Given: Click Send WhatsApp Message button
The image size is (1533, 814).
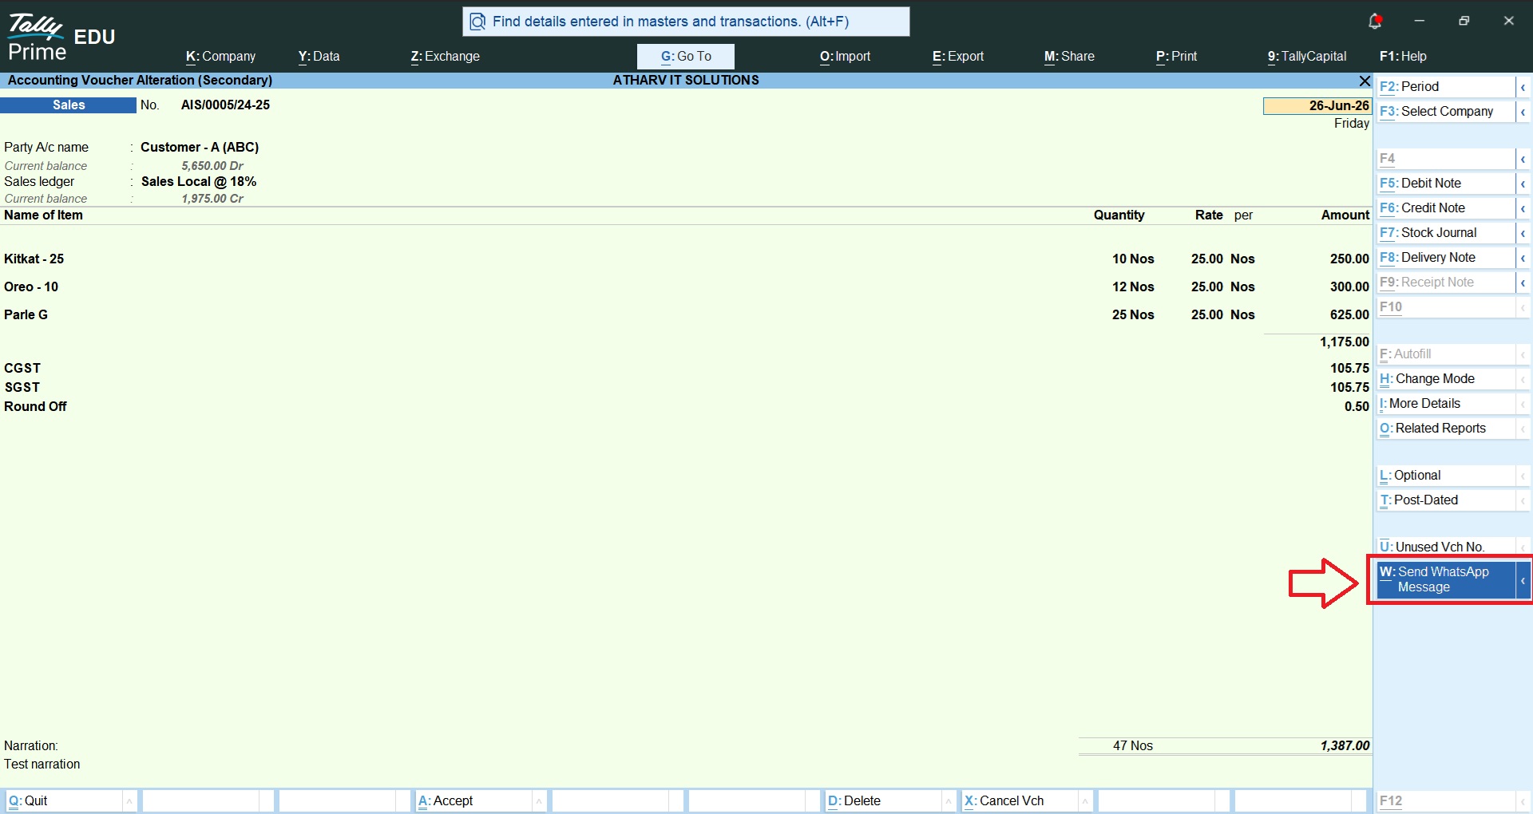Looking at the screenshot, I should [x=1446, y=580].
